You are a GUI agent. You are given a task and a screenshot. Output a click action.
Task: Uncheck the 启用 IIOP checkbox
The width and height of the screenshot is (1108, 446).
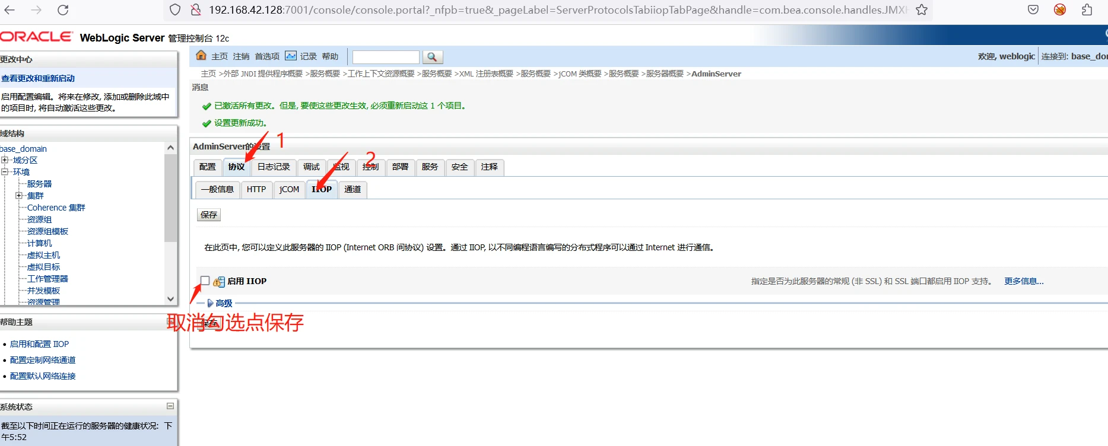[205, 281]
